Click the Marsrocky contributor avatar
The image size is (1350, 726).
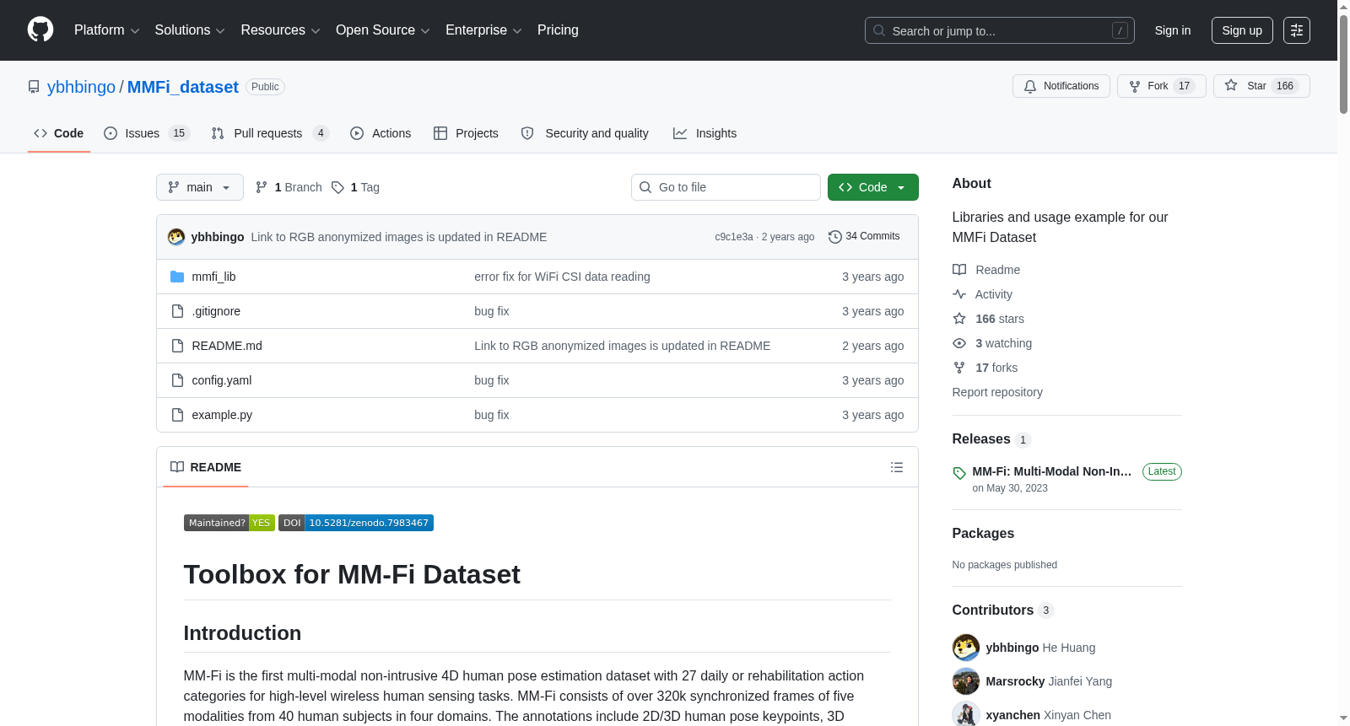tap(966, 681)
